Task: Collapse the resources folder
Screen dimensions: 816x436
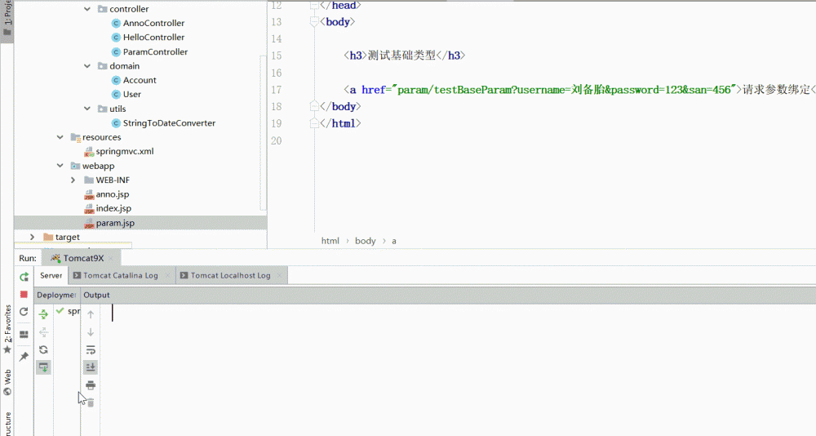Action: point(60,137)
